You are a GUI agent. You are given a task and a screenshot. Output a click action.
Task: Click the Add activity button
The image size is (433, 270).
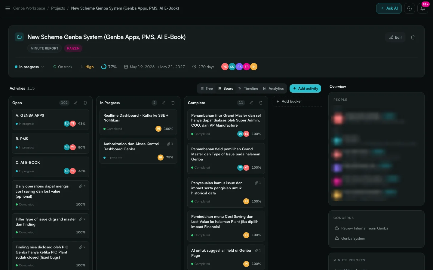coord(305,88)
